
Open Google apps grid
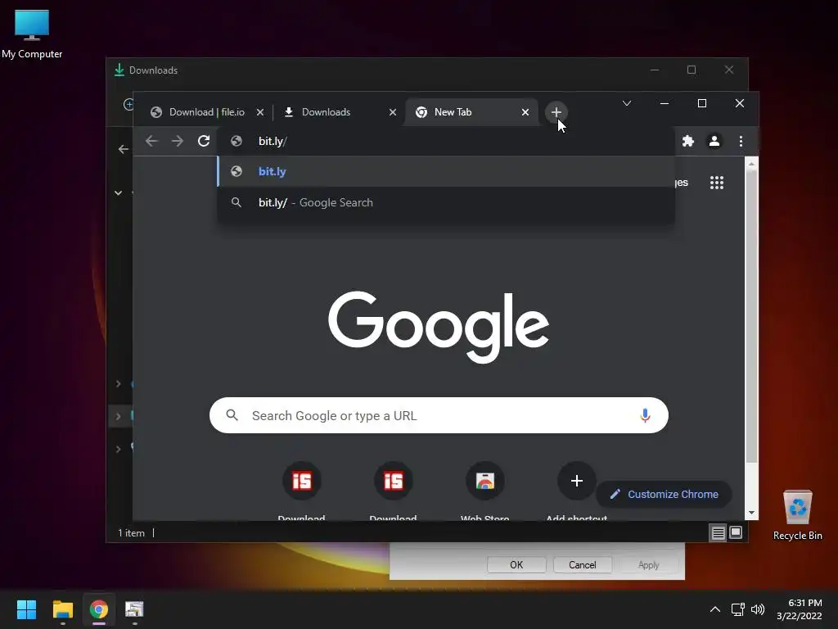[x=717, y=183]
